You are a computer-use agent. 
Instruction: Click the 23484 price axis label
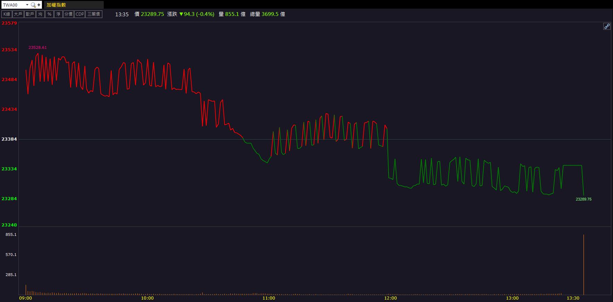(x=9, y=79)
